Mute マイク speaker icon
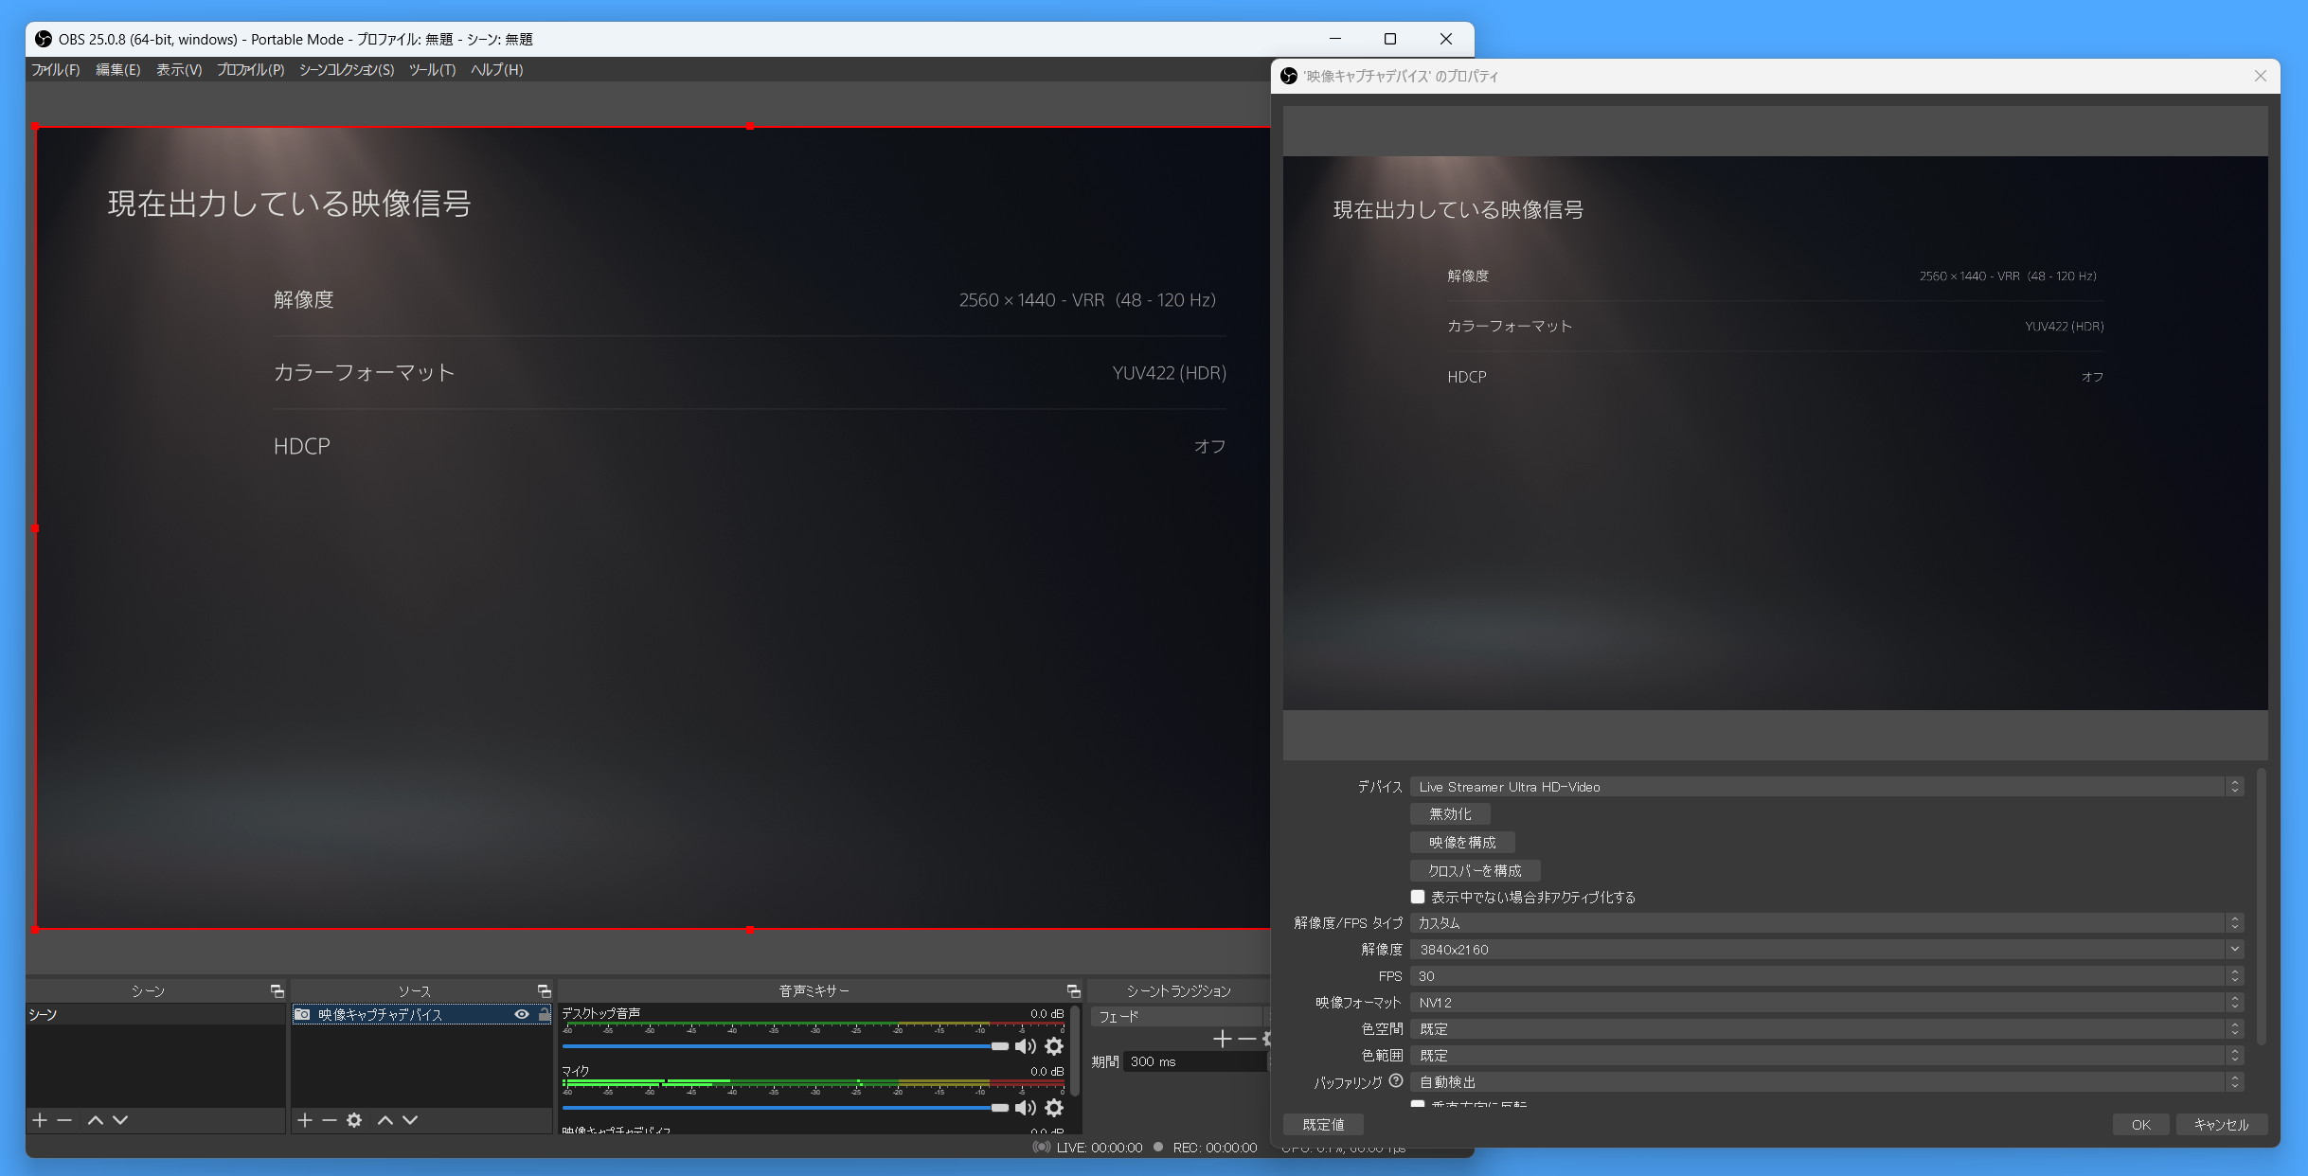The height and width of the screenshot is (1176, 2308). point(1026,1108)
